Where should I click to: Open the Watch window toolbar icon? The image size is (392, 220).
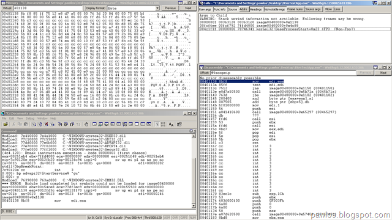pos(100,124)
